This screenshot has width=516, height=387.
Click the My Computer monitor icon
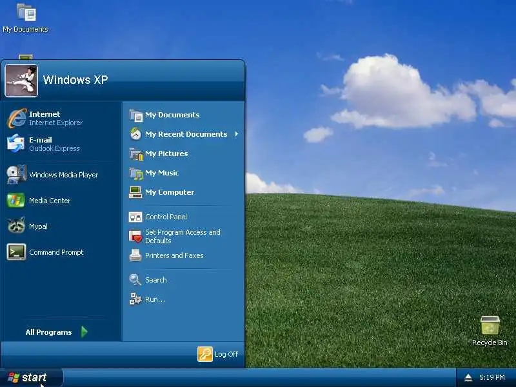[135, 192]
